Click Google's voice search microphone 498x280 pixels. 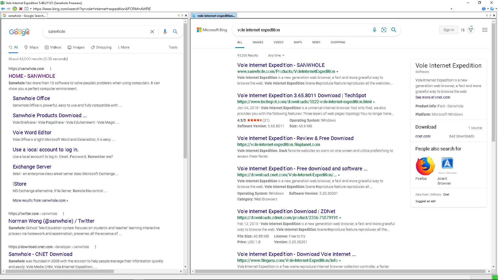[x=165, y=31]
